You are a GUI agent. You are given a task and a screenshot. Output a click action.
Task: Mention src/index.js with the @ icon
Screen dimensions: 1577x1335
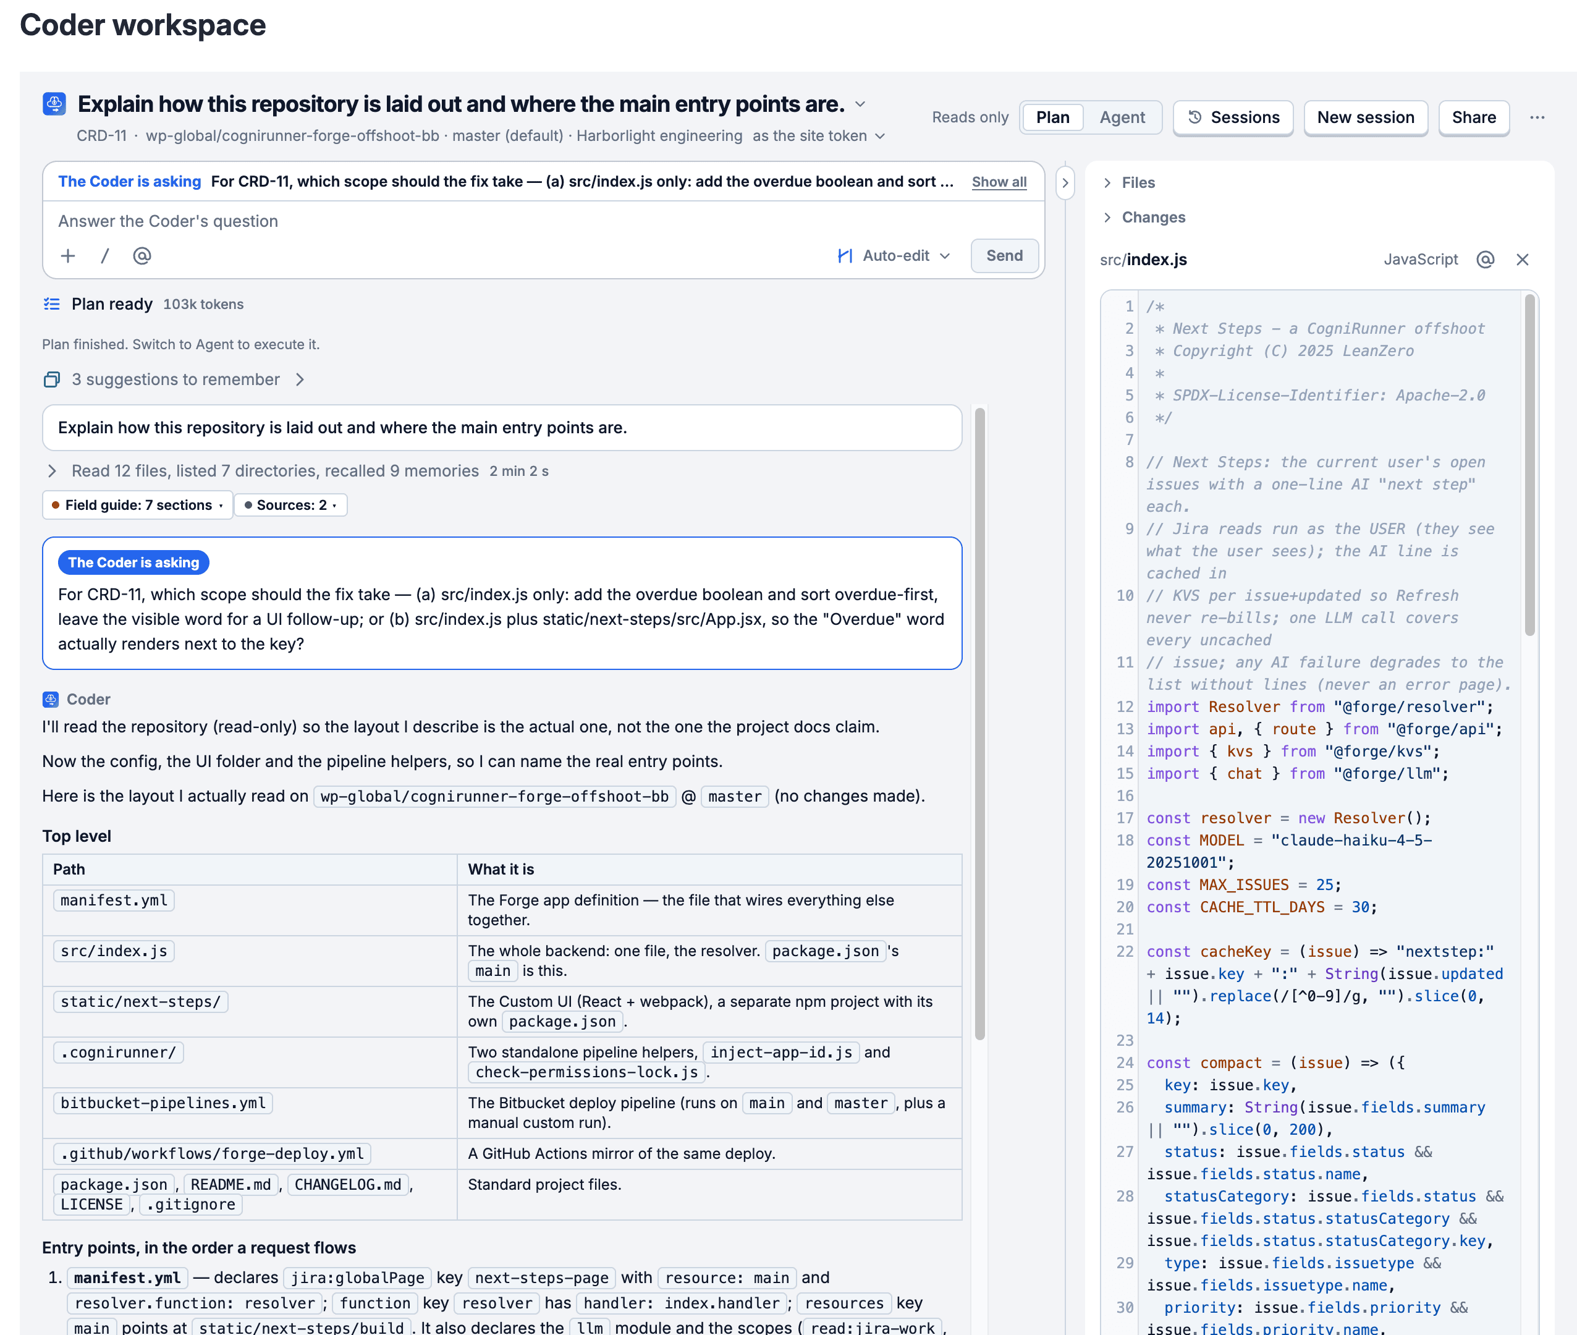(x=1486, y=260)
